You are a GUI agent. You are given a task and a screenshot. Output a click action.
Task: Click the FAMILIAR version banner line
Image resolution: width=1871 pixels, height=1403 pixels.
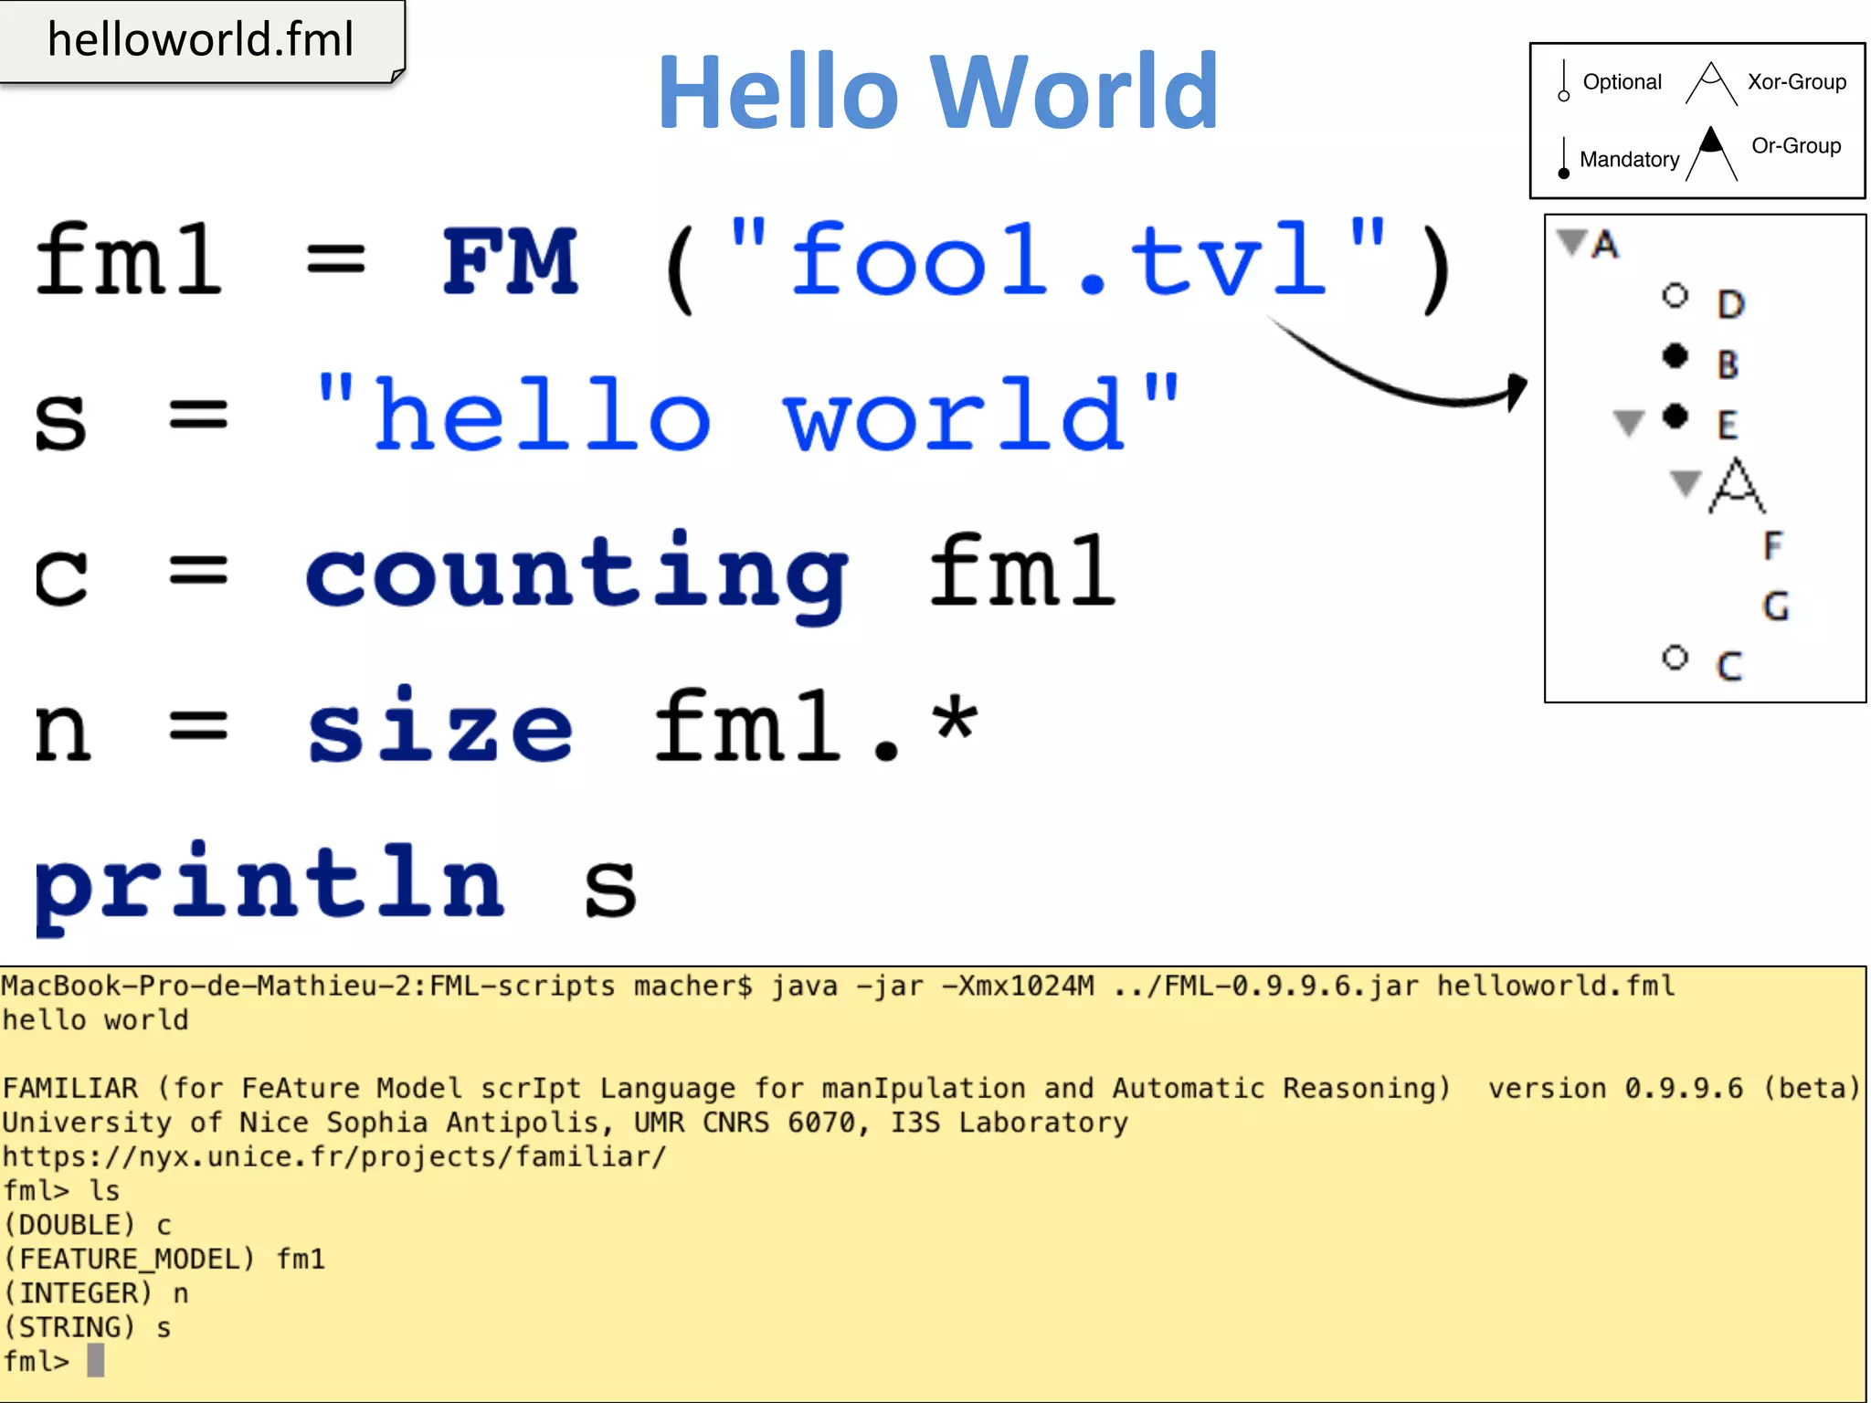[931, 1088]
